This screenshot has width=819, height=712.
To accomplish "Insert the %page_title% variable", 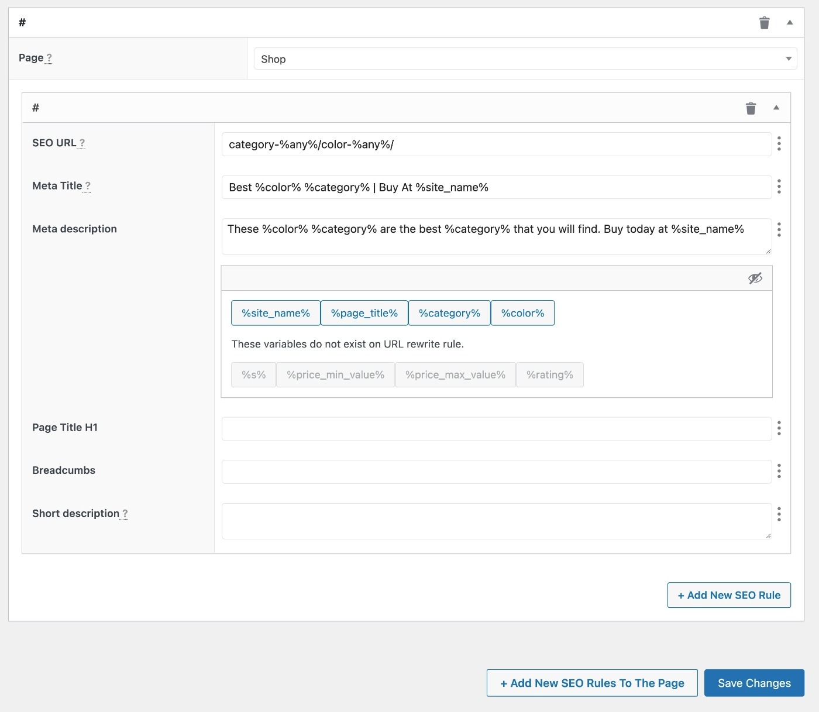I will pyautogui.click(x=364, y=313).
